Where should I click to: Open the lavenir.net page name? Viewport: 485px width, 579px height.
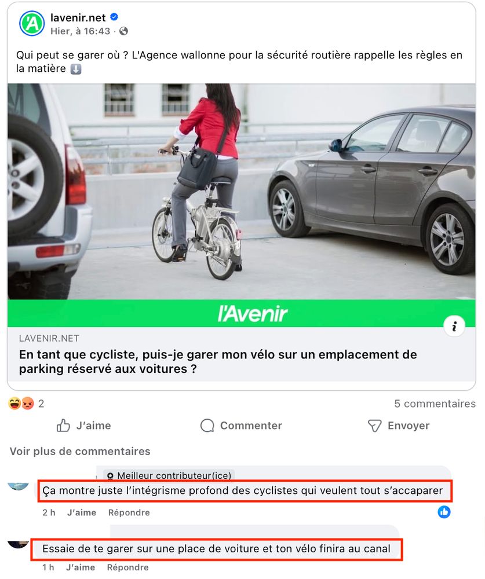tap(78, 17)
